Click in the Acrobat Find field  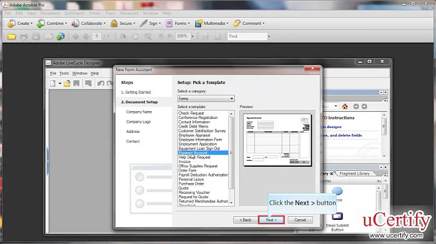tap(247, 36)
